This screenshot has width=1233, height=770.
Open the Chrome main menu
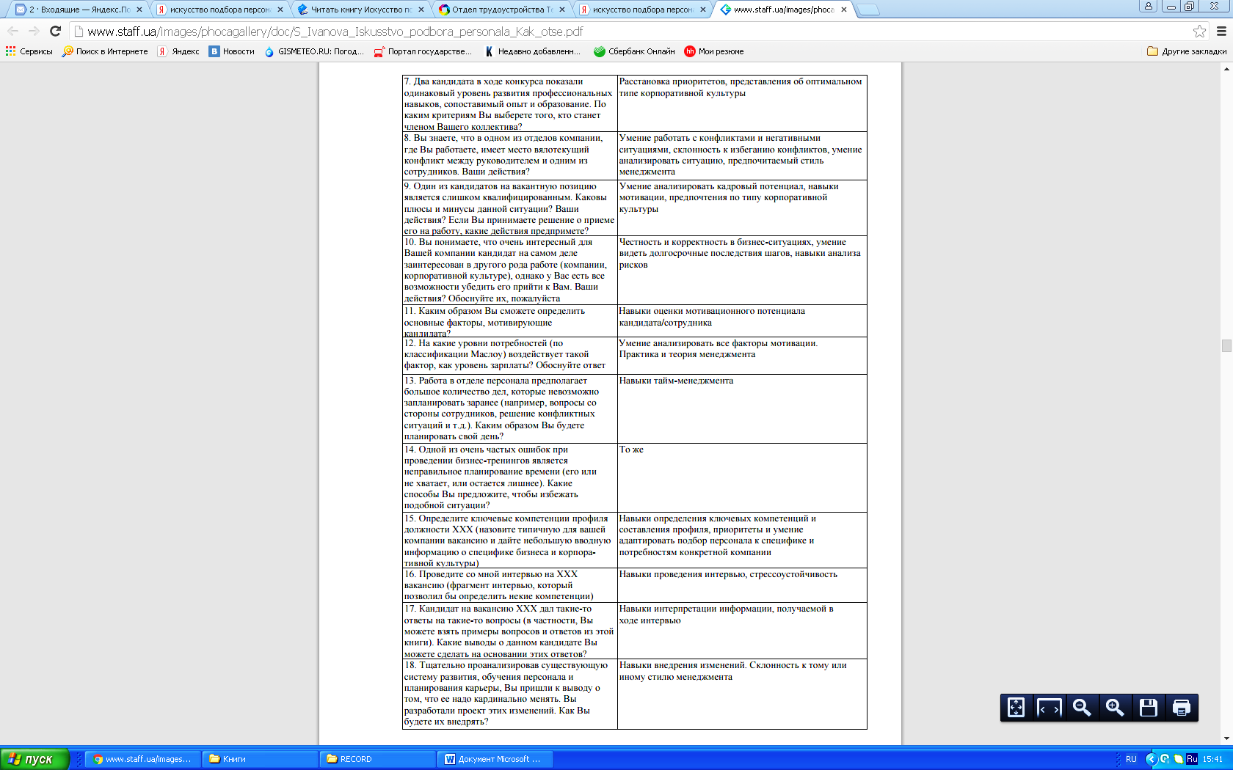point(1221,31)
